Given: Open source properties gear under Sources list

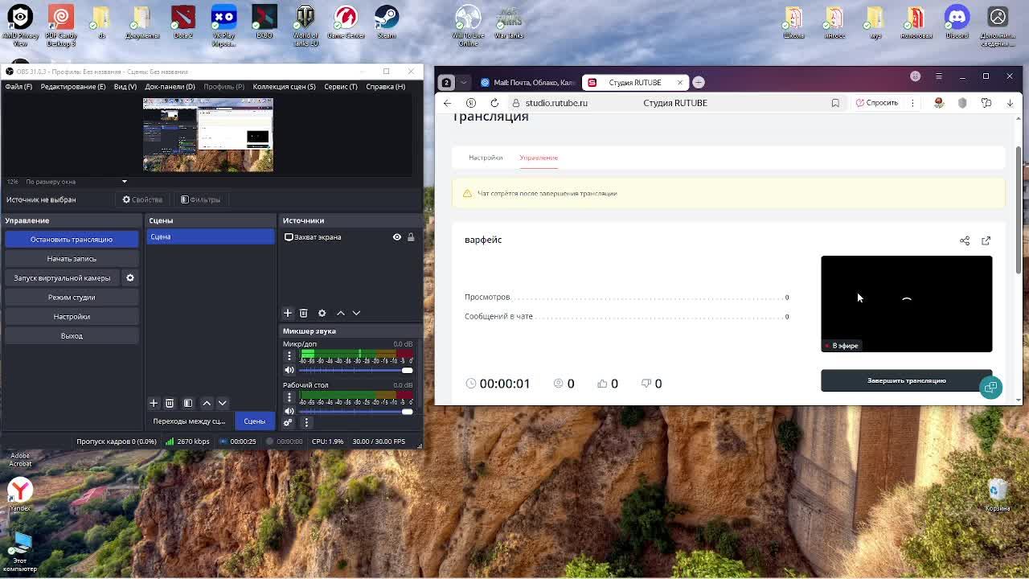Looking at the screenshot, I should tap(322, 313).
